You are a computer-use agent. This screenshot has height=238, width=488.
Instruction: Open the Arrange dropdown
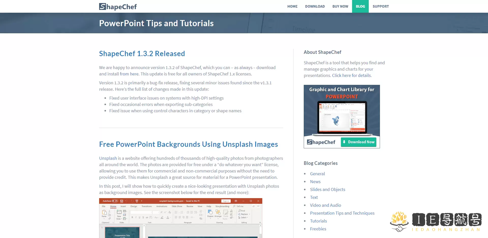tap(218, 214)
